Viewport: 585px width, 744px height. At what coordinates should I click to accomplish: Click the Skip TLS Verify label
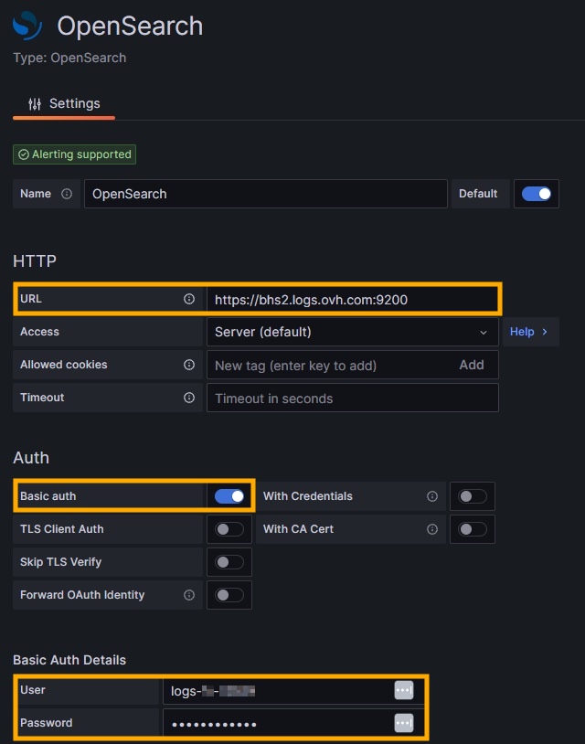(x=60, y=562)
